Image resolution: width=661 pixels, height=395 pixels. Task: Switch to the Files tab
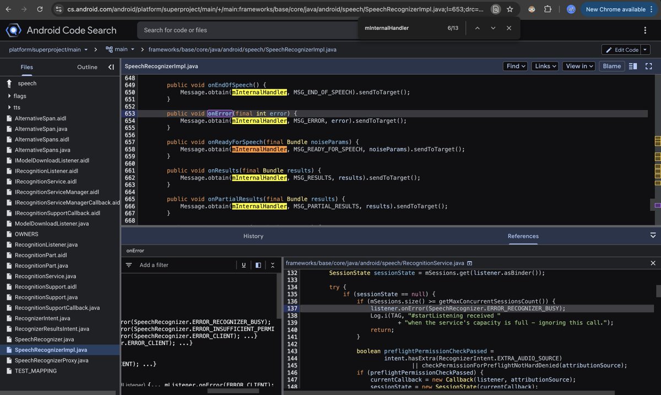click(x=27, y=67)
